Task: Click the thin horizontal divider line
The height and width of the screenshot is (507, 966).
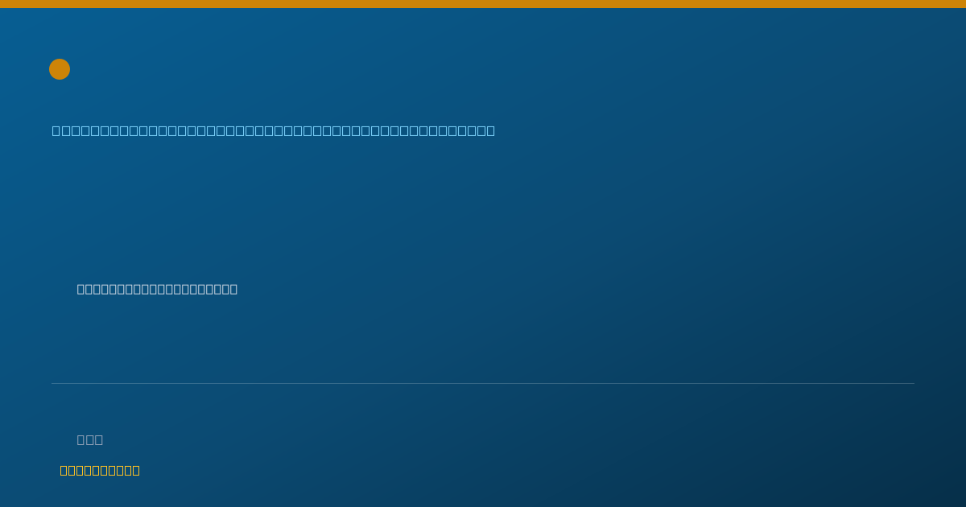Action: point(483,383)
